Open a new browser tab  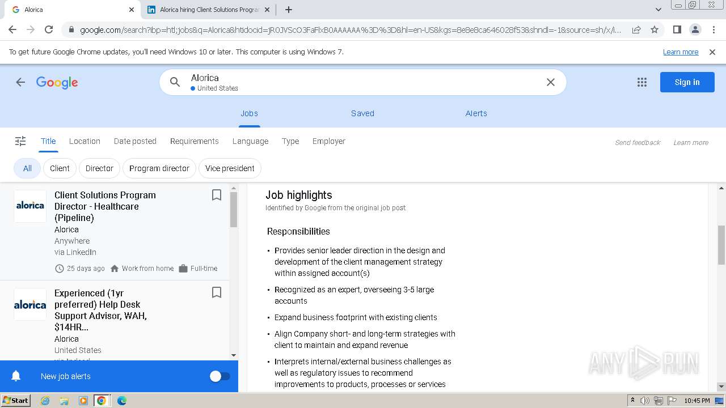289,10
